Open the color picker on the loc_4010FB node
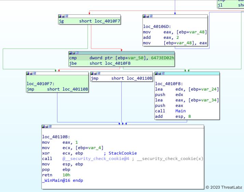Viewport: 244px width, 192px height. (x=157, y=73)
